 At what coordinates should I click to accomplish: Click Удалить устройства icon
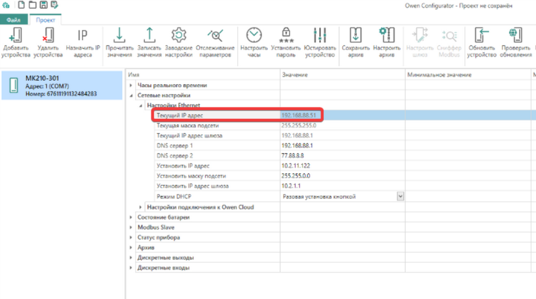point(48,35)
